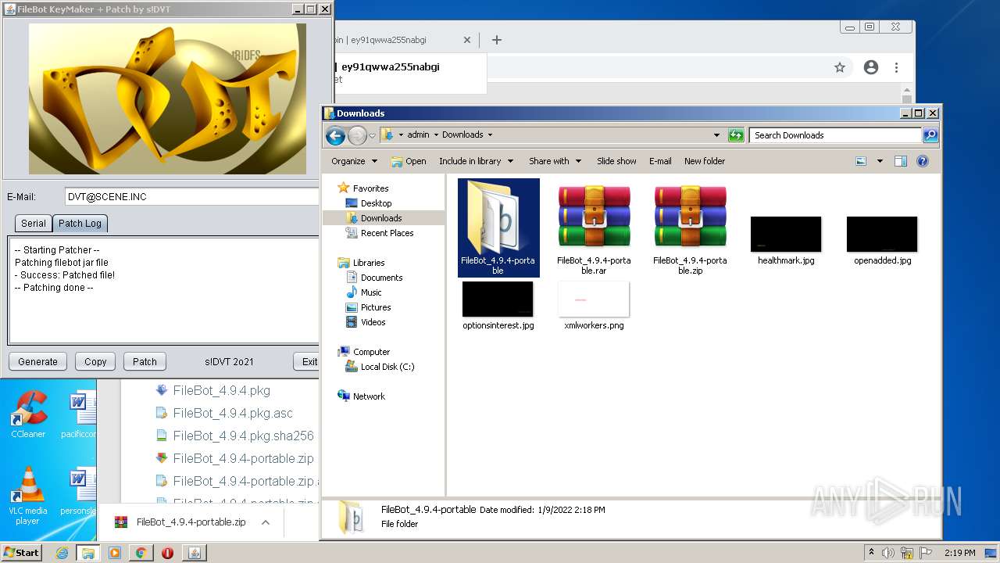
Task: Open the Include in library menu
Action: (x=476, y=161)
